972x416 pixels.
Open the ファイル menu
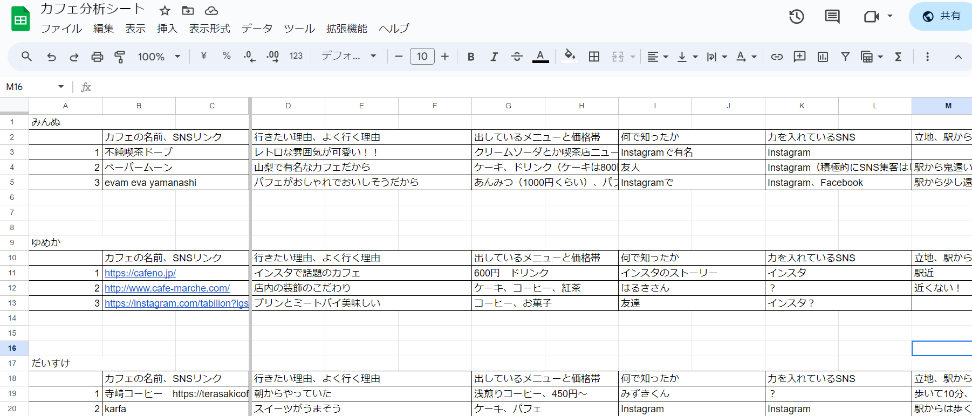(x=61, y=29)
